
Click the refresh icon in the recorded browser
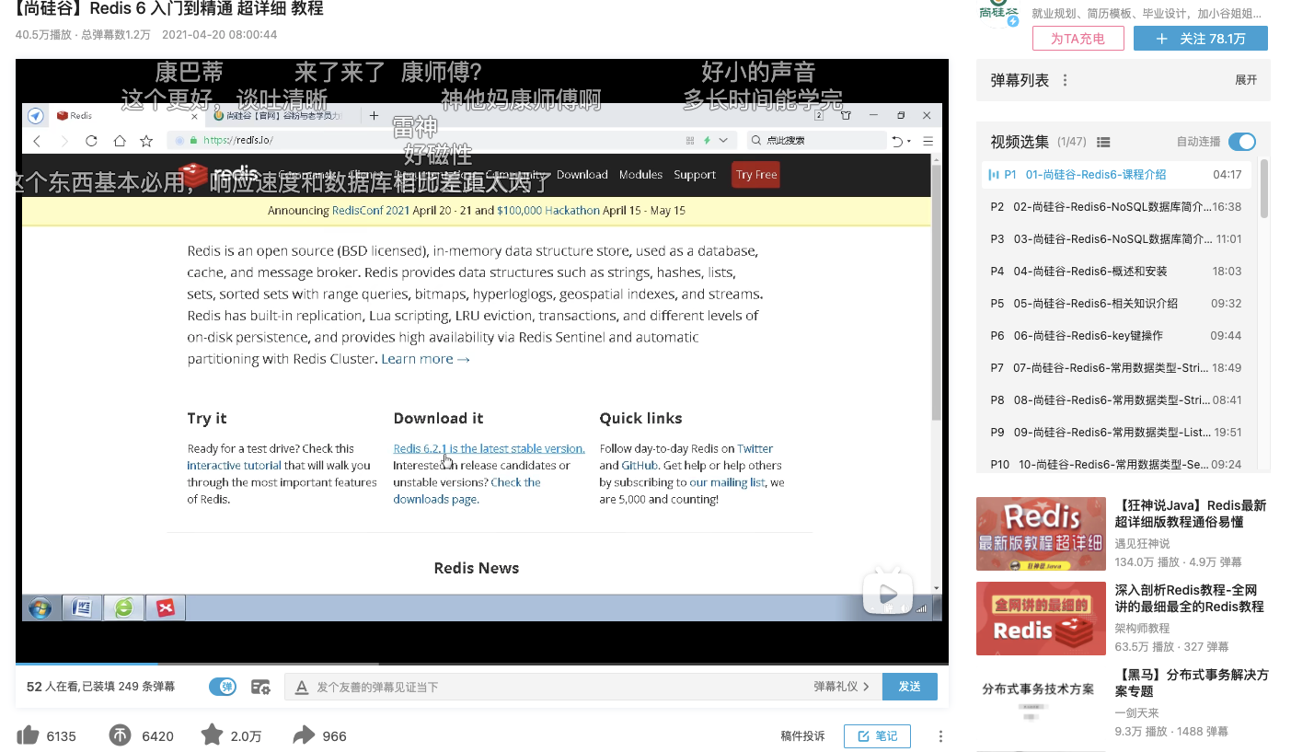click(x=91, y=141)
